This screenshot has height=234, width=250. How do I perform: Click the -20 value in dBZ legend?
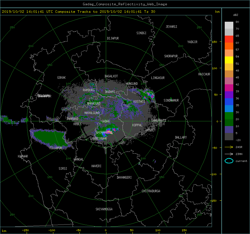pyautogui.click(x=238, y=140)
